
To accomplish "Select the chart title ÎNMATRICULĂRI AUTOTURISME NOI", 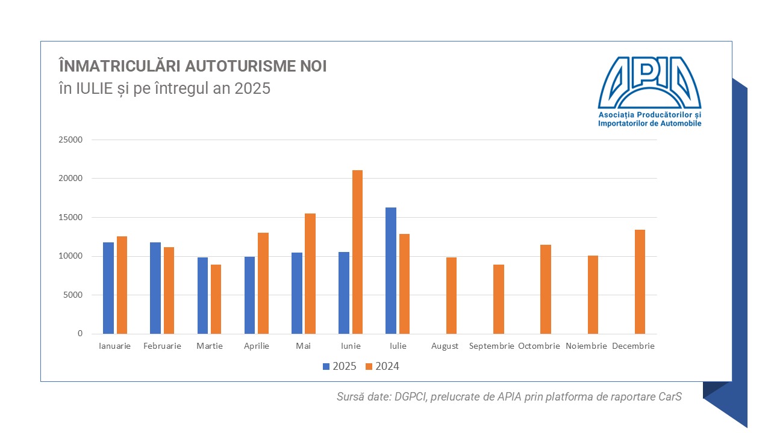I will (x=193, y=66).
